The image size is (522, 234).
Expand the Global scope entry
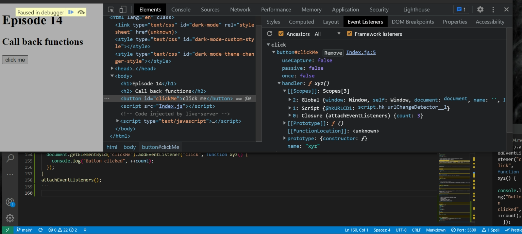290,100
